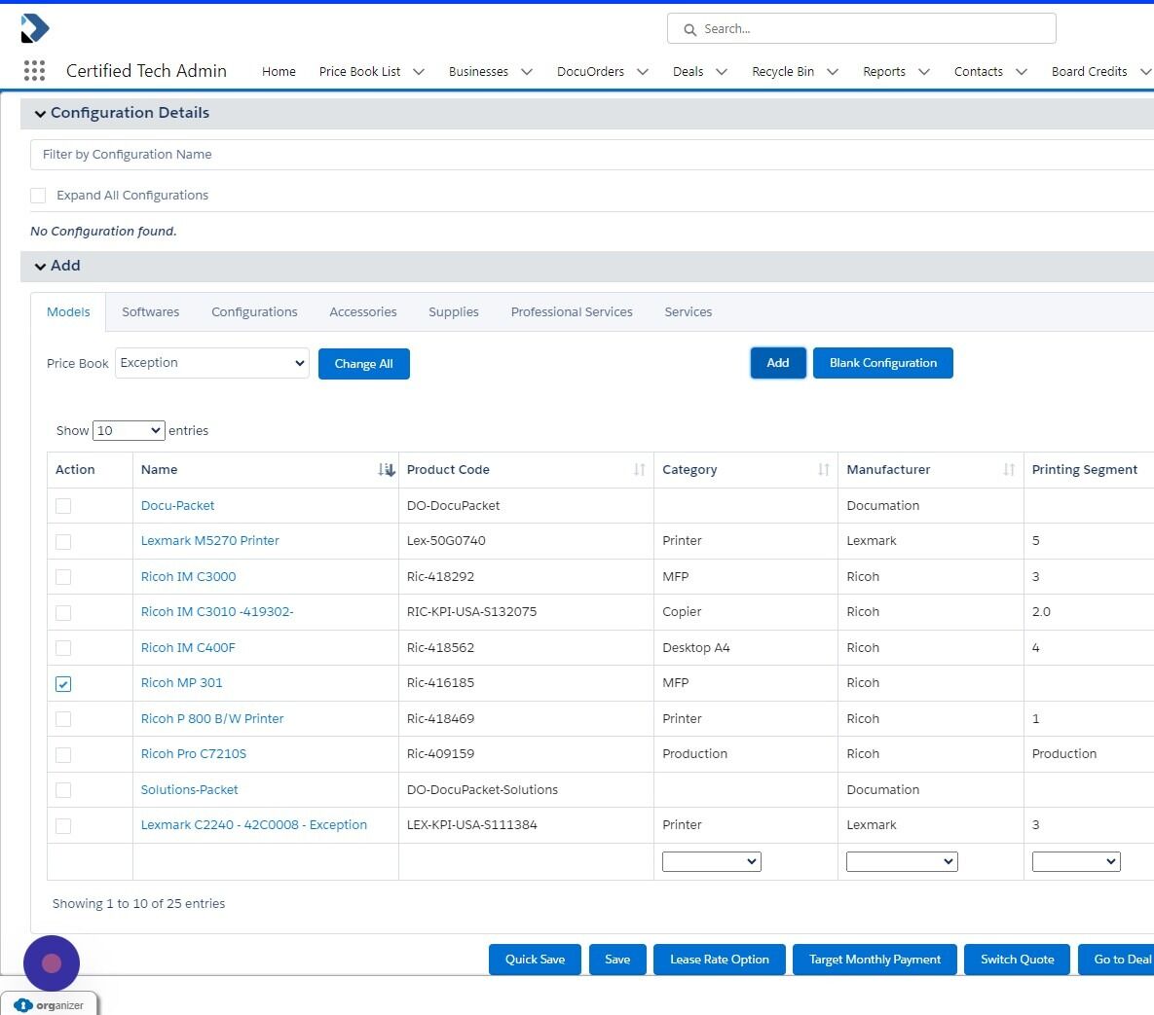This screenshot has height=1015, width=1154.
Task: Open Lease Rate Option
Action: (719, 960)
